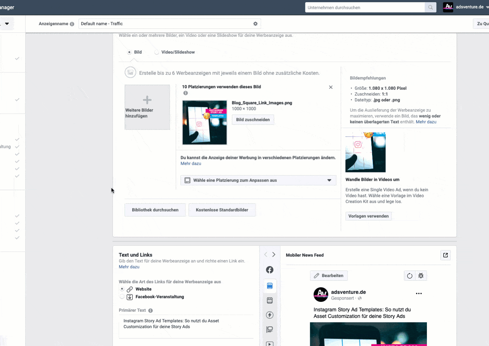
Task: Remove the image with the X icon
Action: [x=331, y=87]
